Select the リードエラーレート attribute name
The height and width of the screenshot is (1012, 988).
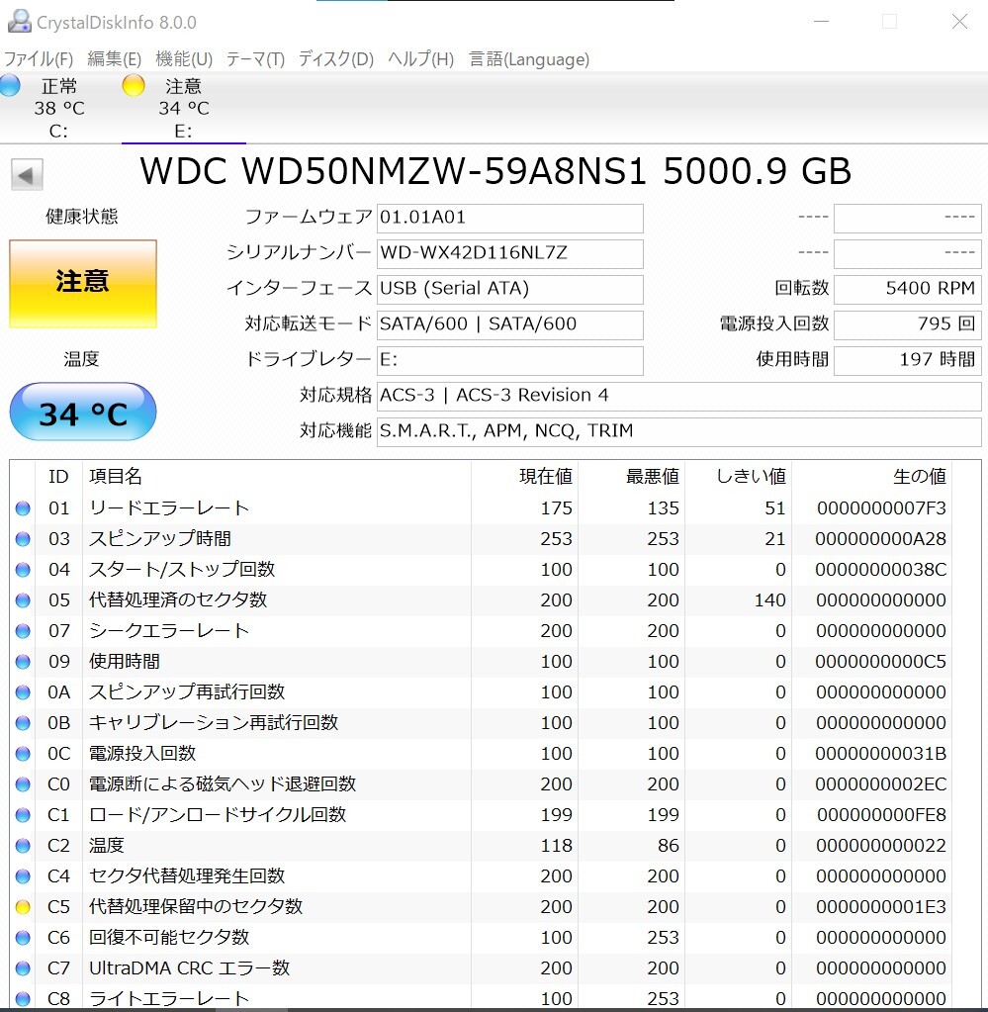169,507
